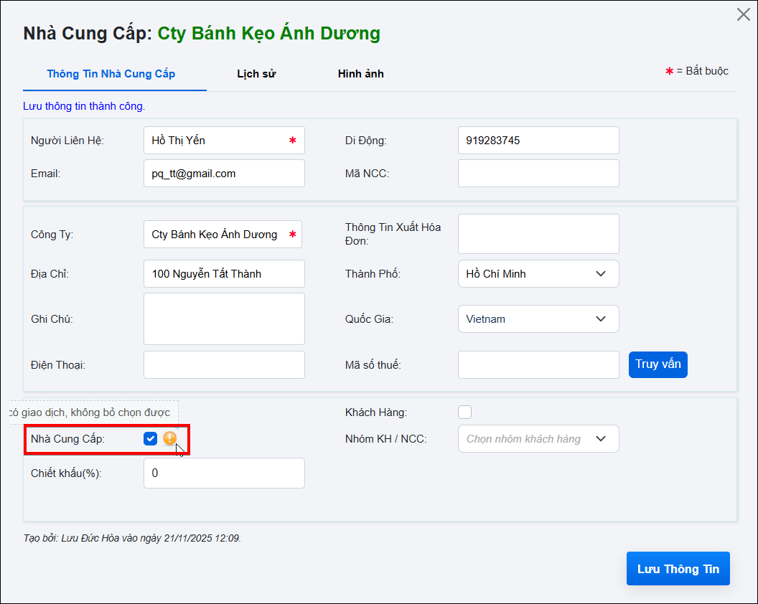Edit the Email input field
The height and width of the screenshot is (604, 758).
click(x=224, y=173)
